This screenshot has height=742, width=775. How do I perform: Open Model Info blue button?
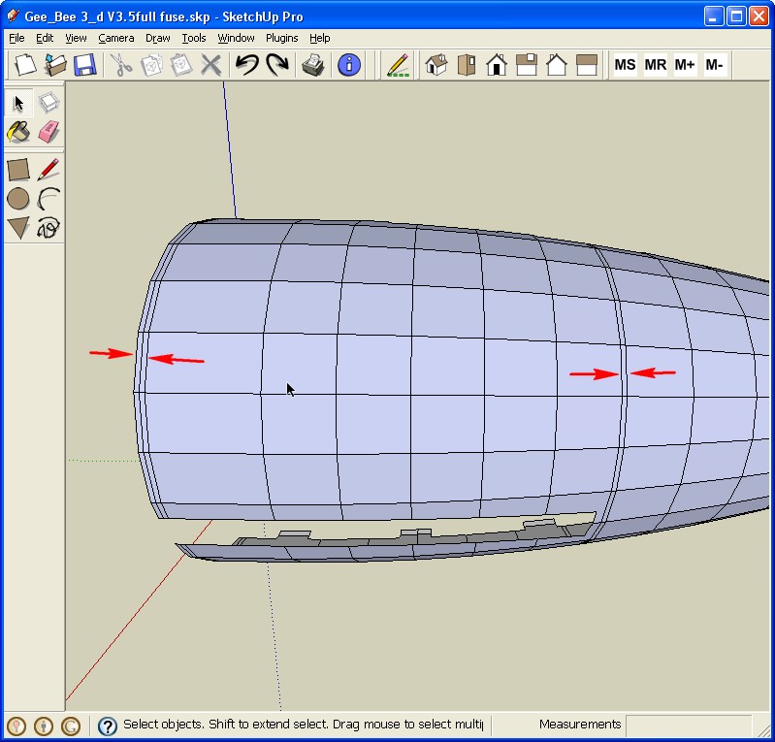pos(348,65)
